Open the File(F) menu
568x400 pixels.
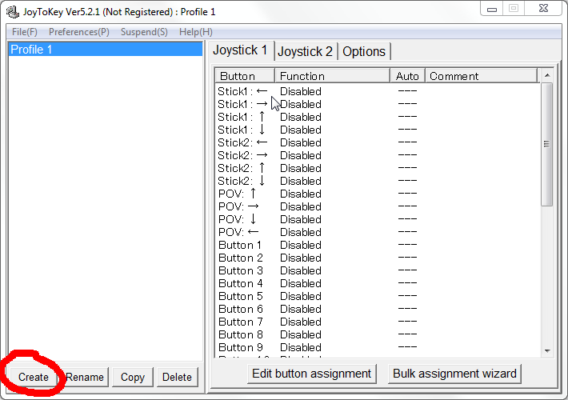click(25, 32)
